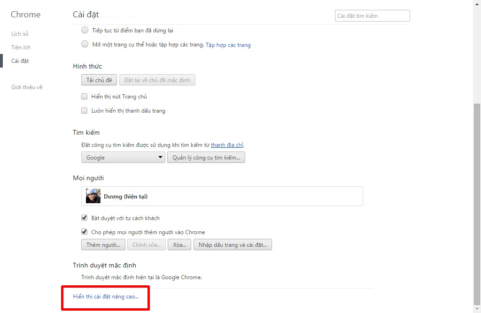Open 'Lịch sử' in the sidebar
The height and width of the screenshot is (313, 481).
[20, 34]
